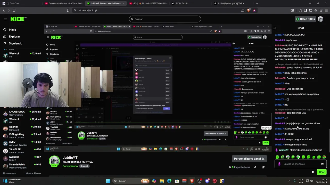This screenshot has height=185, width=330.
Task: Click the share icon next to Espectadores
Action: pos(255,167)
